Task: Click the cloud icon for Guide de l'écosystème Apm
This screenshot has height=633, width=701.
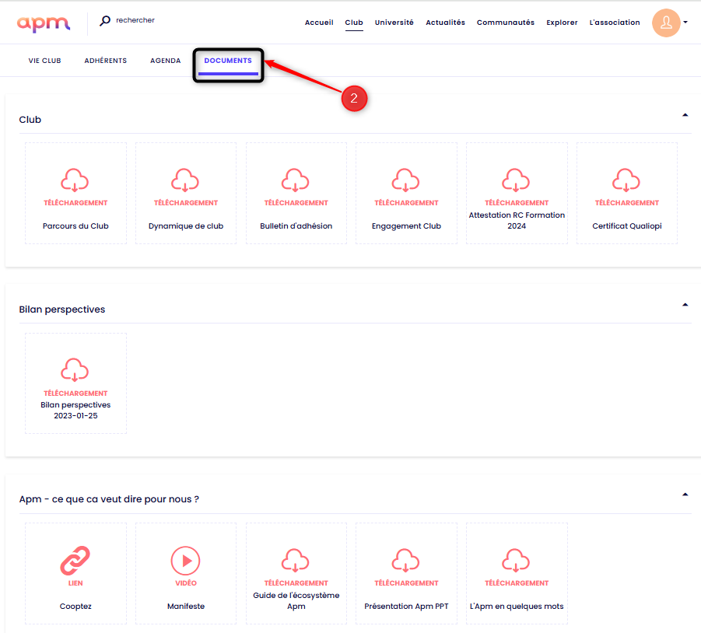Action: (295, 560)
